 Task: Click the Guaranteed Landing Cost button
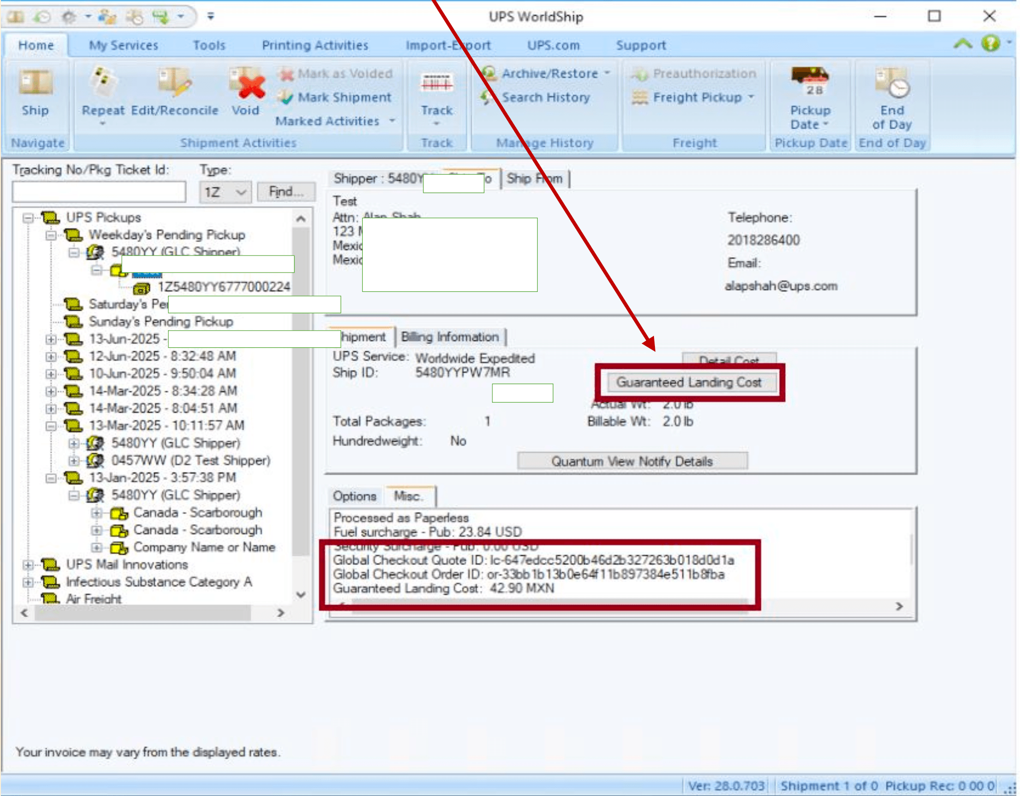(x=692, y=383)
